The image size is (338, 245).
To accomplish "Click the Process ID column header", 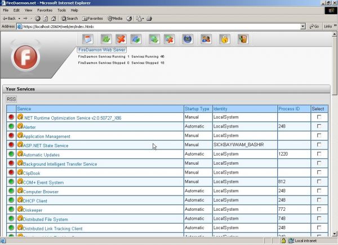I will coord(289,109).
